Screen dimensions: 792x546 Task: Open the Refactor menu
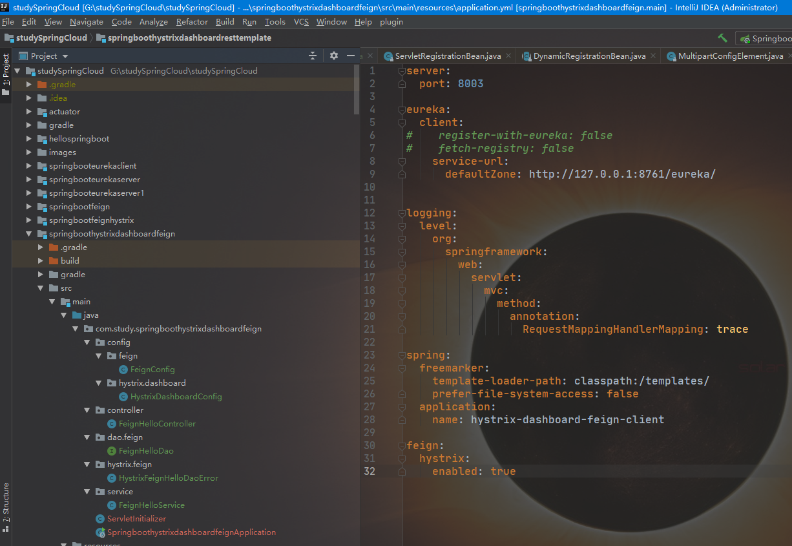click(192, 22)
